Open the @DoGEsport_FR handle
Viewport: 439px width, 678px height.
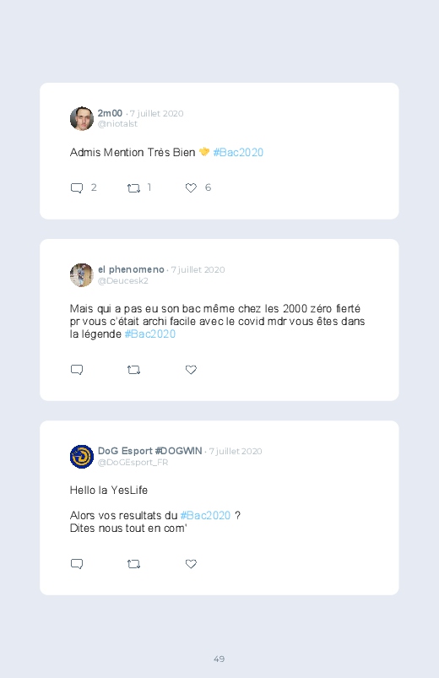point(133,462)
